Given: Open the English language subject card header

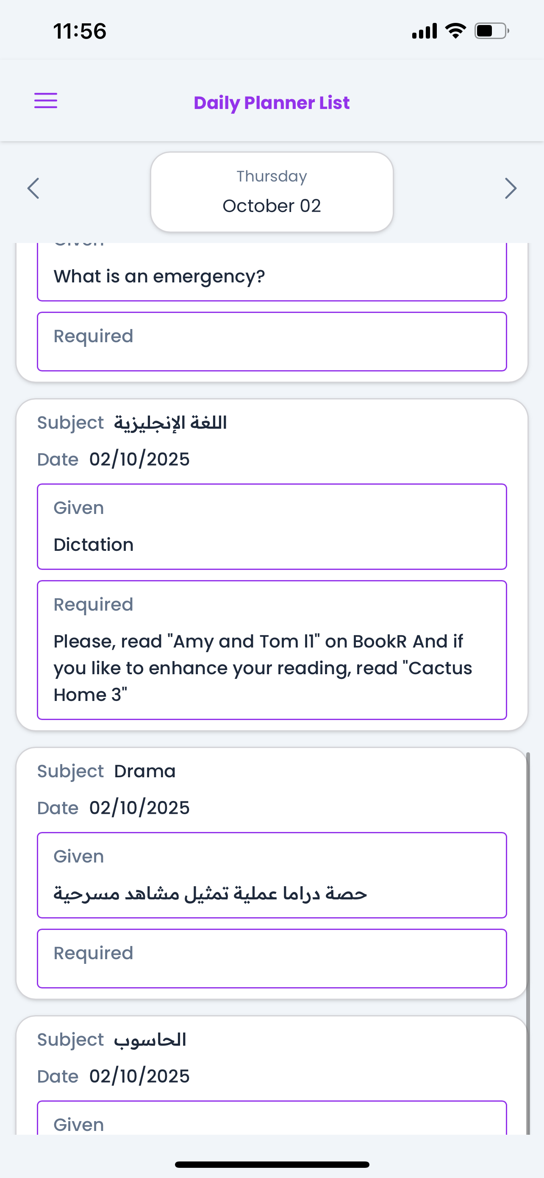Looking at the screenshot, I should [170, 422].
